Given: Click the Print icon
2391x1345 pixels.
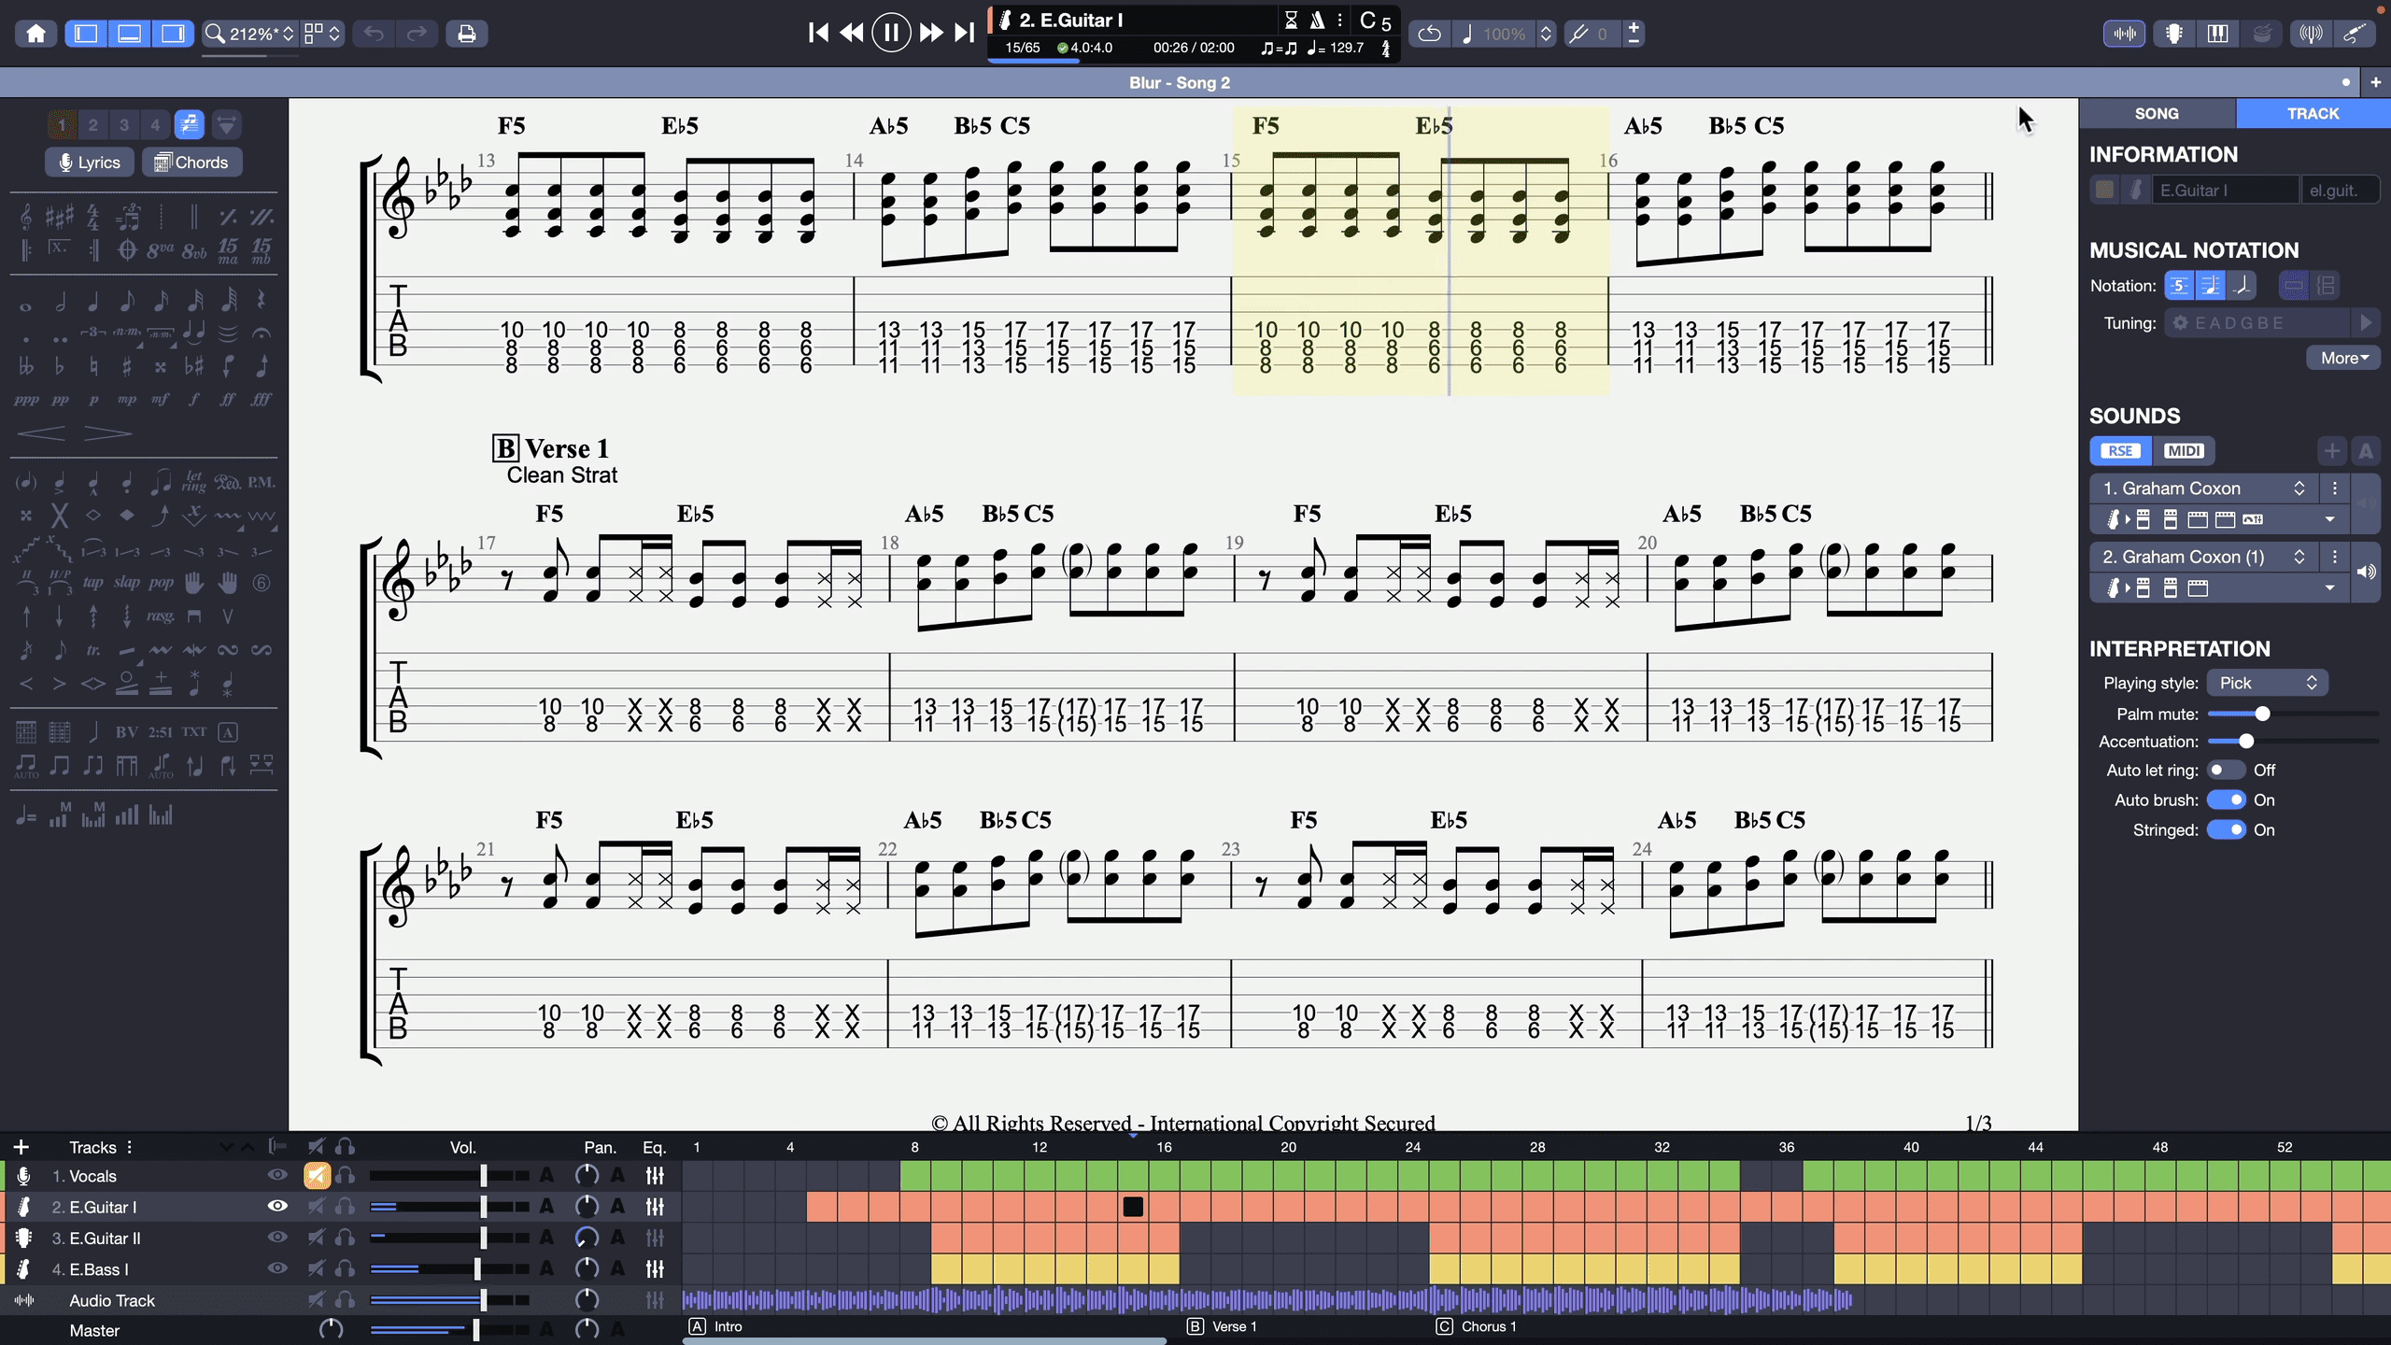Looking at the screenshot, I should [x=466, y=34].
